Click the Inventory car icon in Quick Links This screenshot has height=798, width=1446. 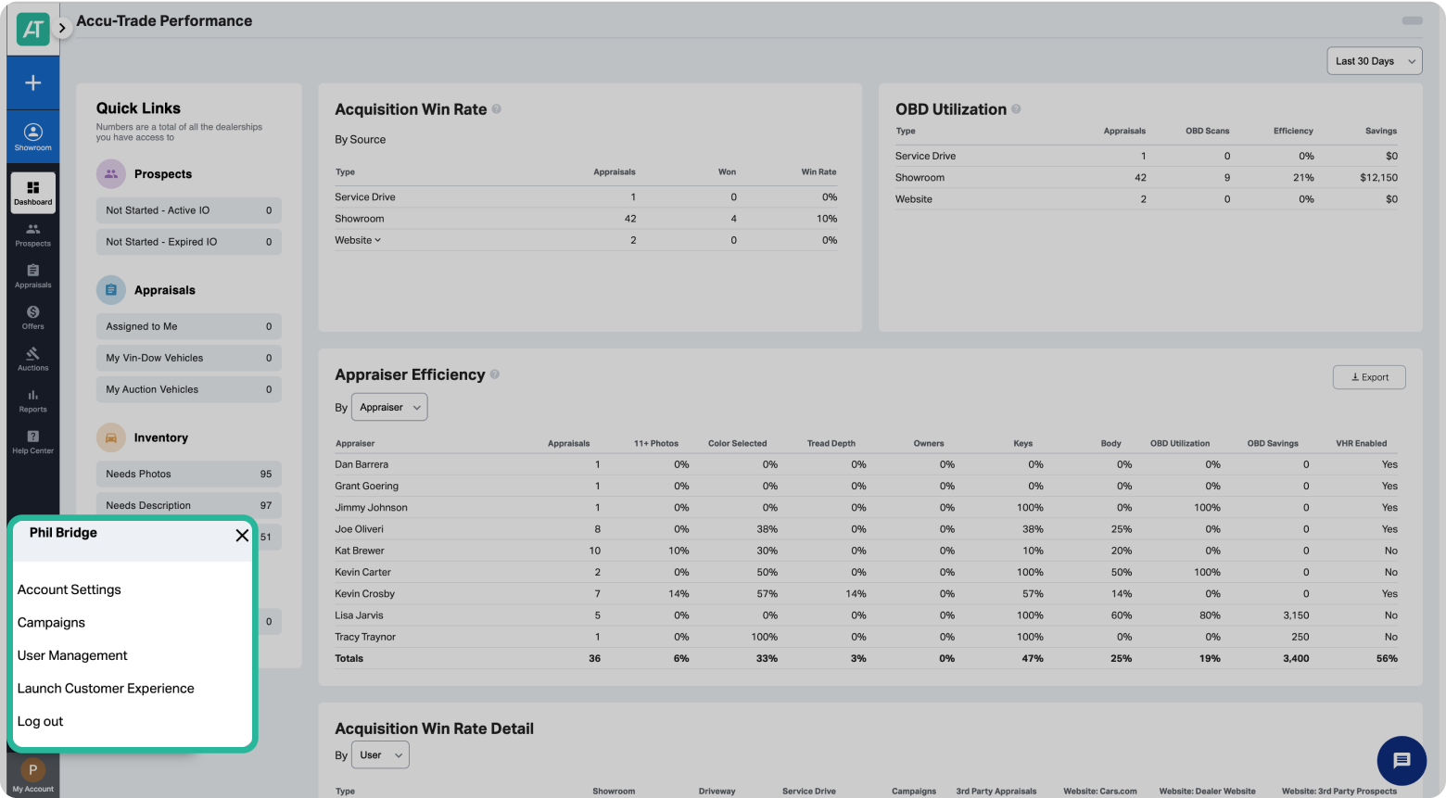[110, 437]
